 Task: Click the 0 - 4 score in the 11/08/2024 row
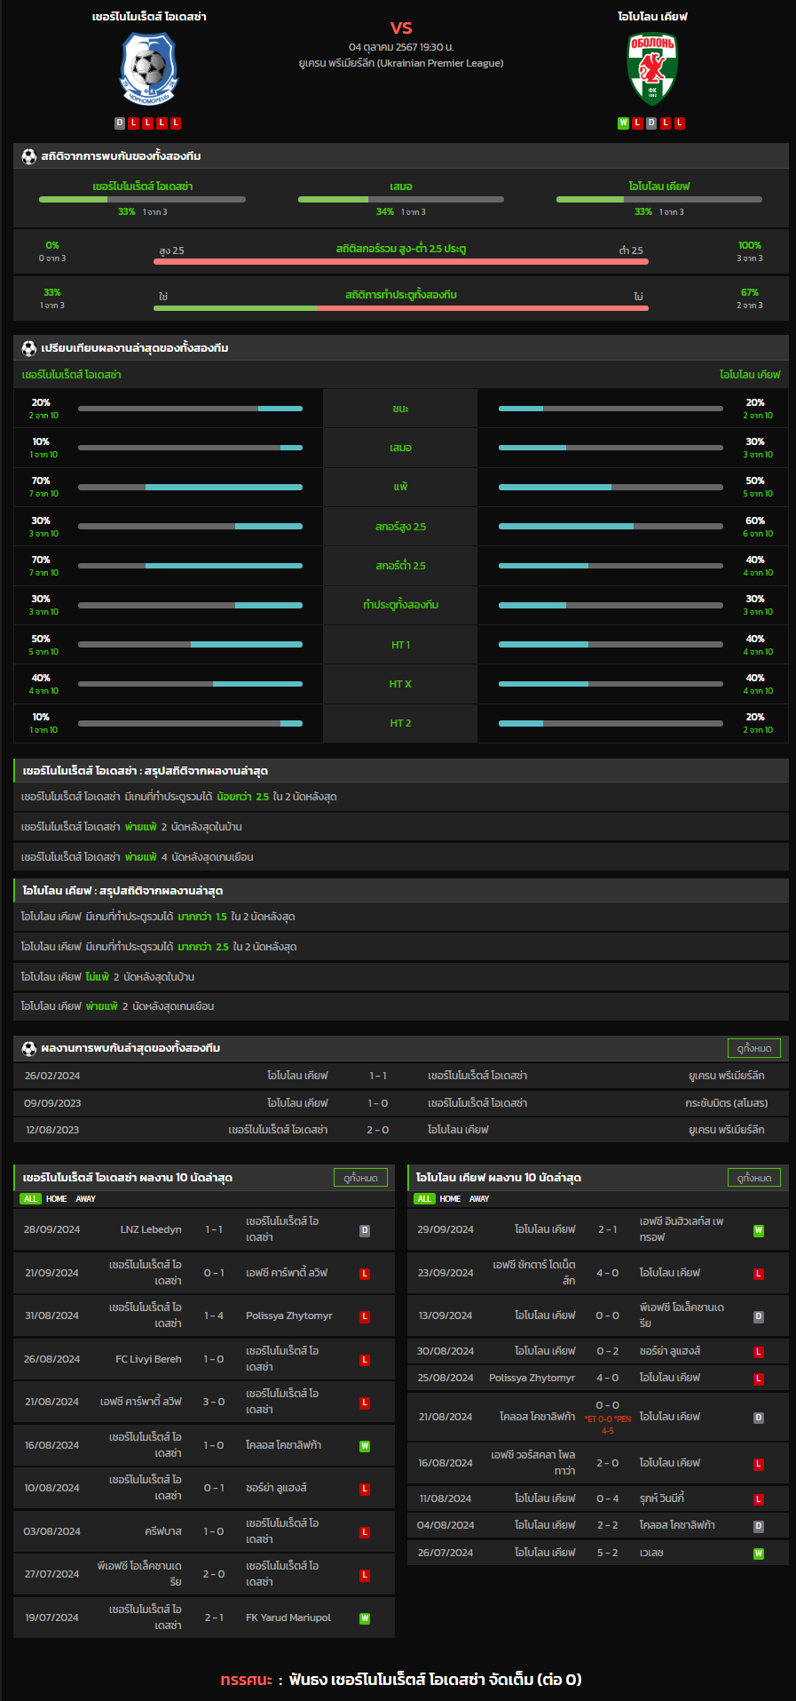point(608,1499)
